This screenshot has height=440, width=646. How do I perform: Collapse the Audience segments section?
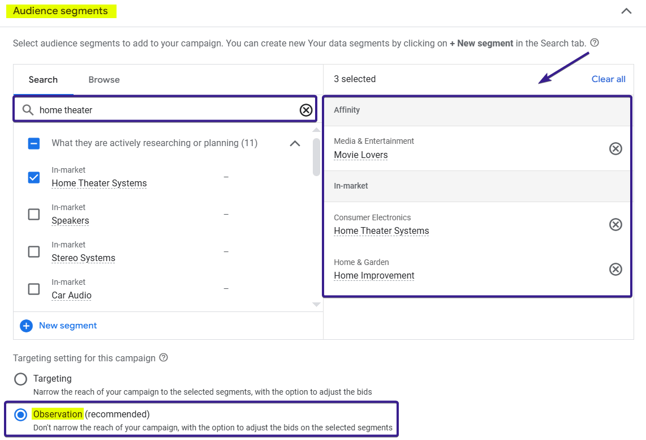click(x=626, y=11)
